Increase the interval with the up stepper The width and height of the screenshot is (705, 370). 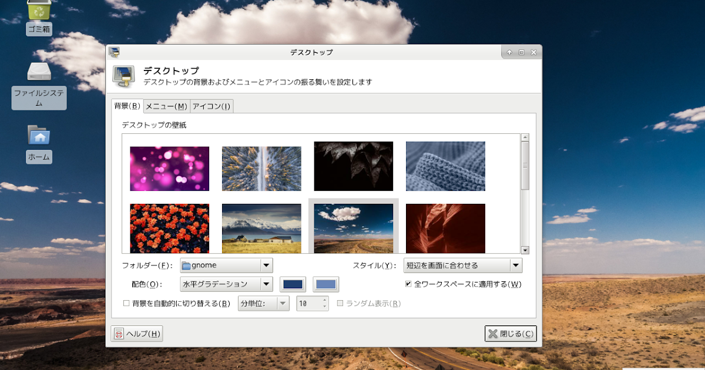pos(325,300)
